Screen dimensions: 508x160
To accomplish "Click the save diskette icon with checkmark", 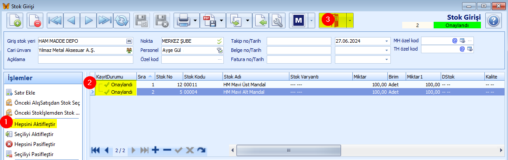I will pyautogui.click(x=142, y=20).
